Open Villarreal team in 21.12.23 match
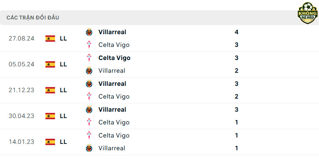 (x=112, y=84)
